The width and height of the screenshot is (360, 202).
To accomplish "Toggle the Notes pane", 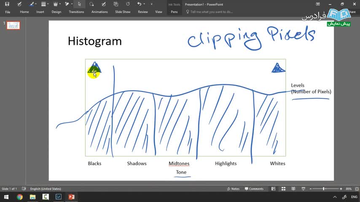I will pyautogui.click(x=233, y=189).
